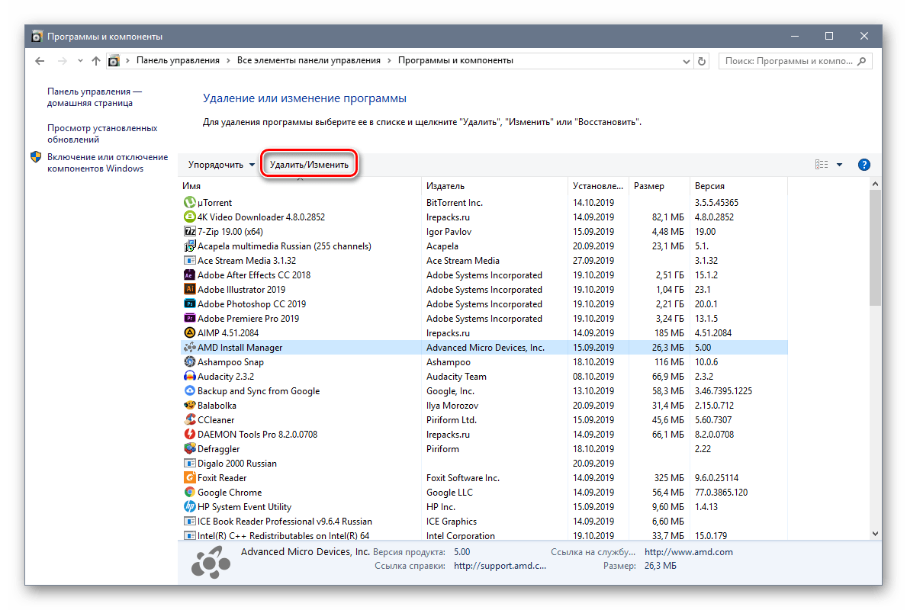Screen dimensions: 907x610
Task: Click the Adobe Photoshop CC icon
Action: 189,303
